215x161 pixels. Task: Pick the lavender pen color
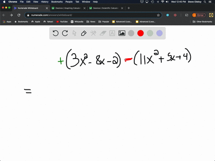pos(159,33)
